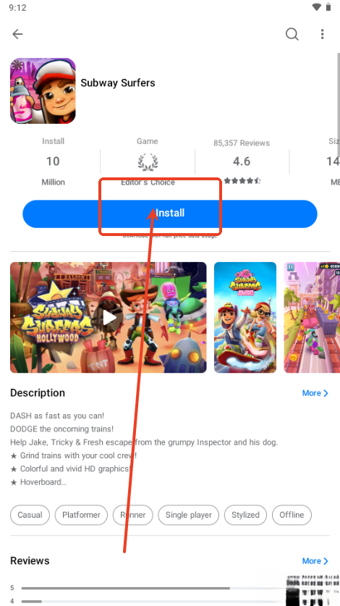Open the three-dot overflow menu
The image size is (340, 606).
tap(322, 34)
